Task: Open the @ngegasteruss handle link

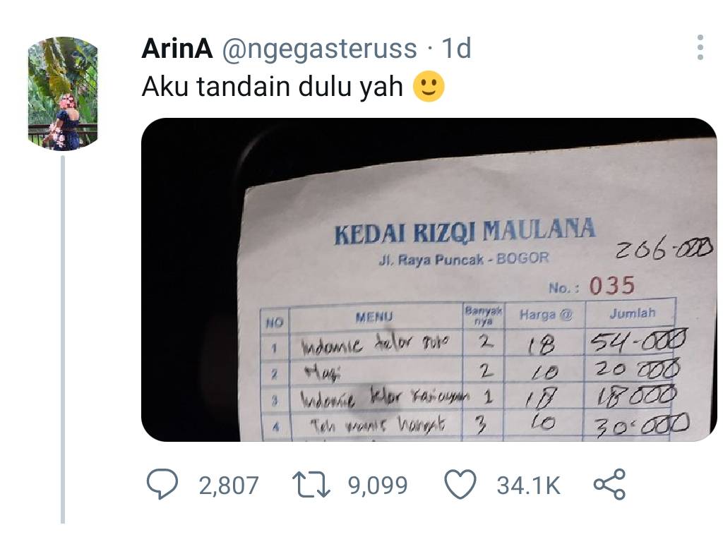Action: pos(319,49)
